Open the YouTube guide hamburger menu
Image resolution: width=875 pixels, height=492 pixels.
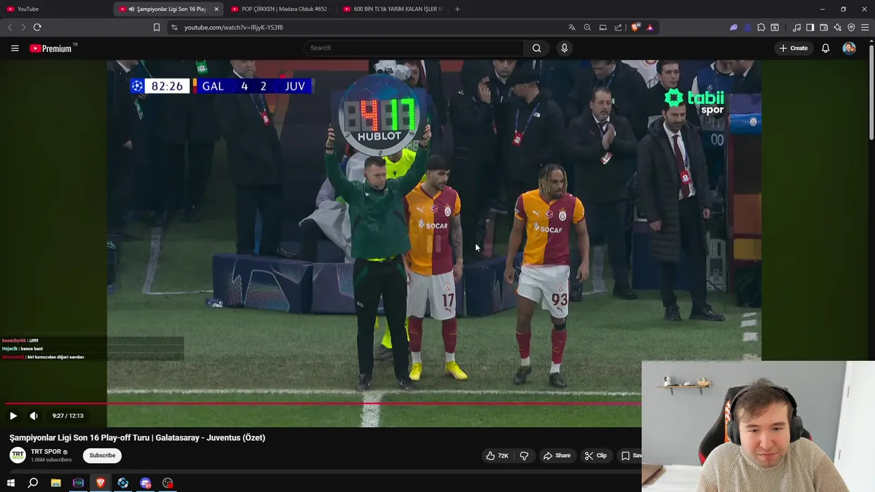[x=14, y=48]
